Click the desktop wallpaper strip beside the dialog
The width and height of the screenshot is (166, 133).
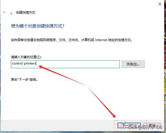click(165, 63)
